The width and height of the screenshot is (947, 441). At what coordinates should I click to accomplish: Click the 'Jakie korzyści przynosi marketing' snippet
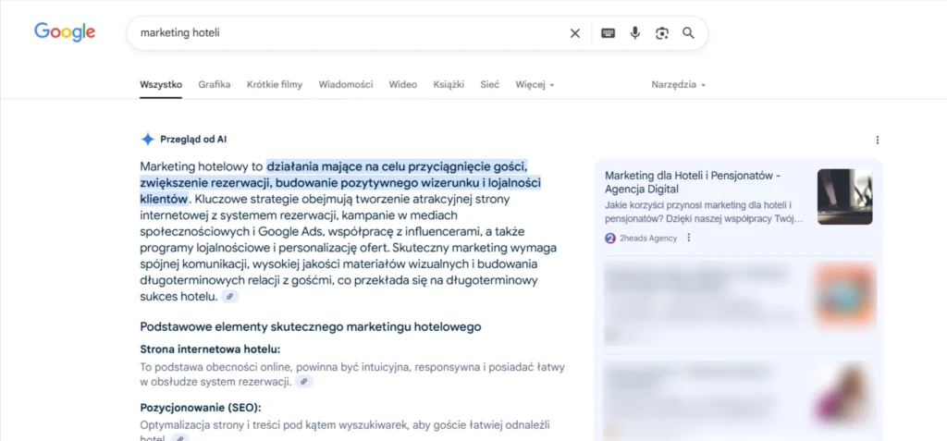point(704,213)
